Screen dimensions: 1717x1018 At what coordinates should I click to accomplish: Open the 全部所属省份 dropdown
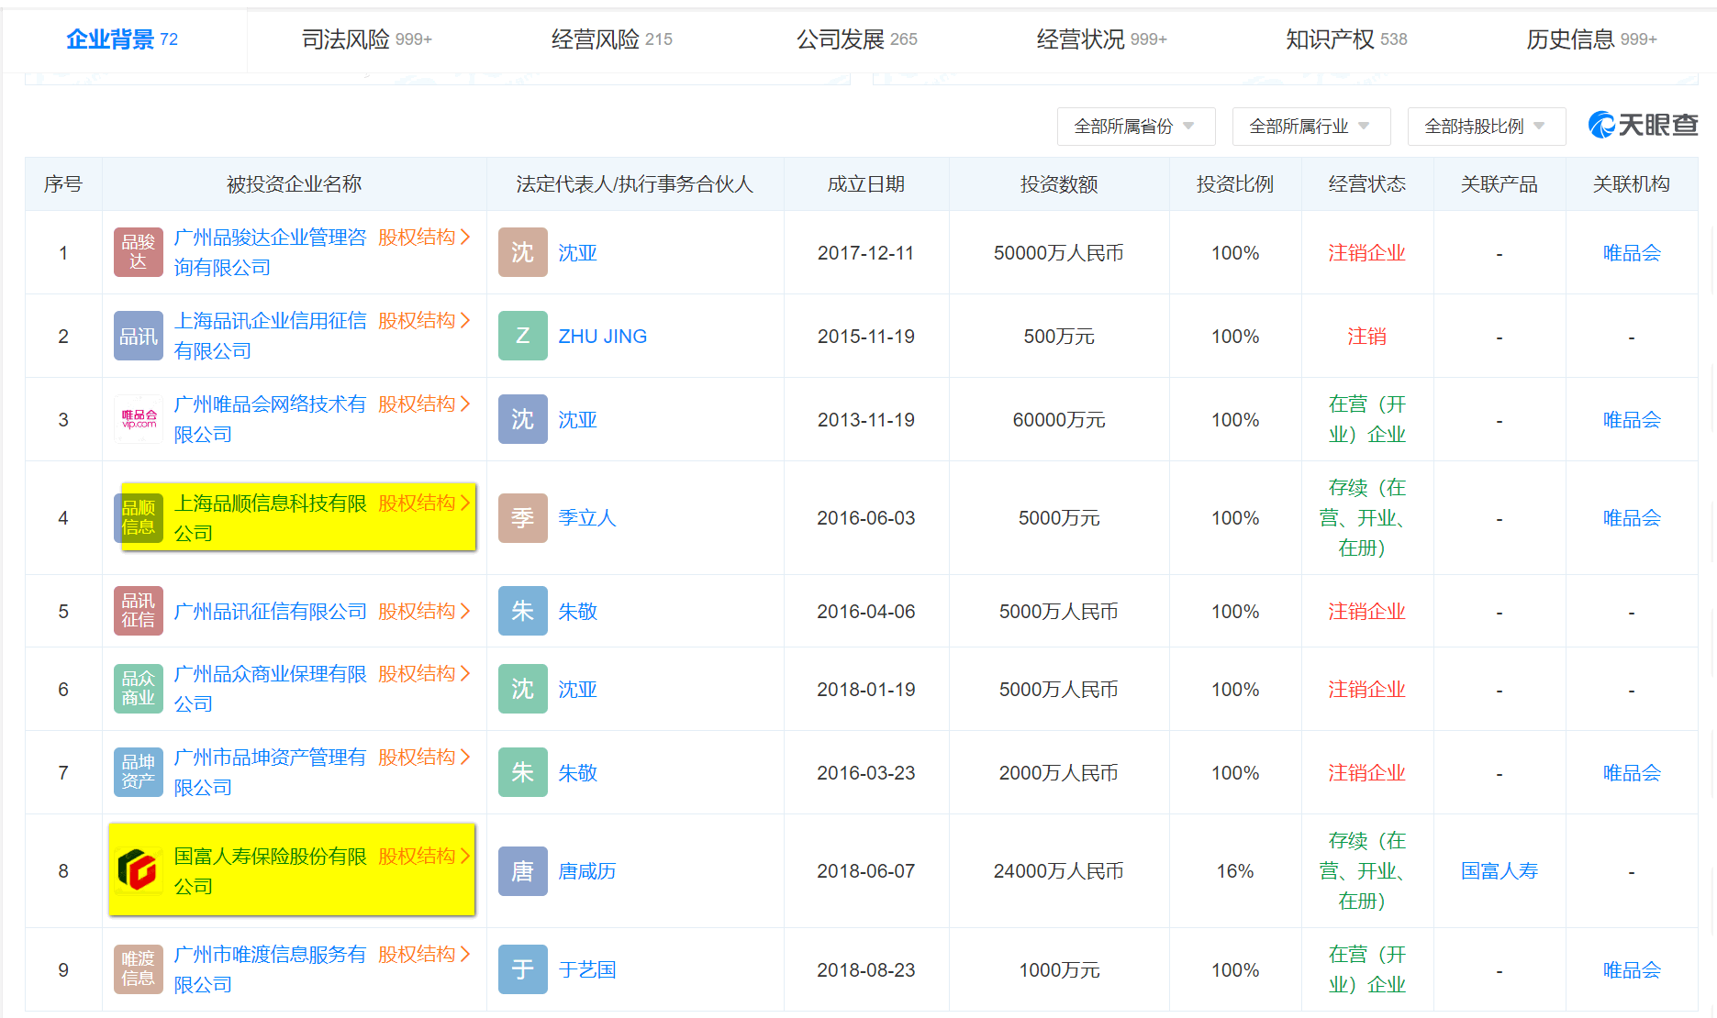coord(1136,127)
